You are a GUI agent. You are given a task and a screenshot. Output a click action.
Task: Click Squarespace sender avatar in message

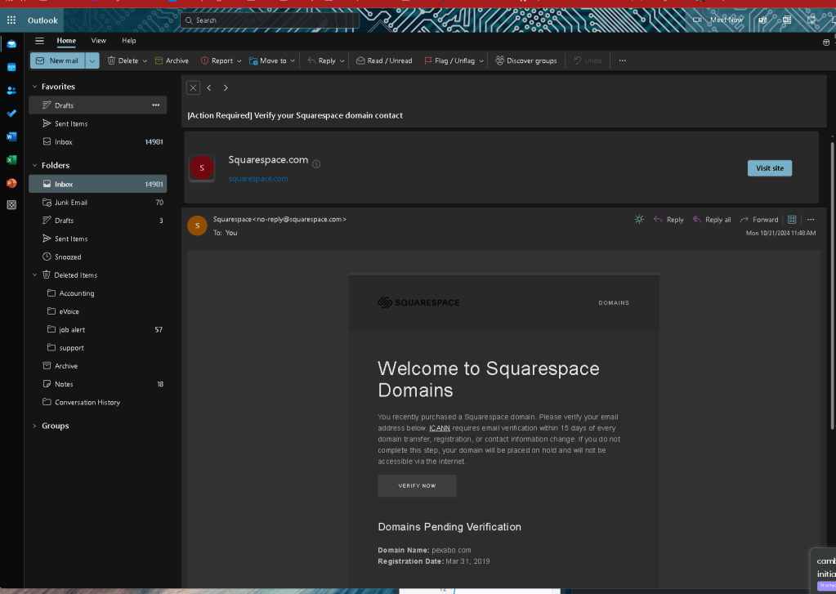[x=197, y=226]
